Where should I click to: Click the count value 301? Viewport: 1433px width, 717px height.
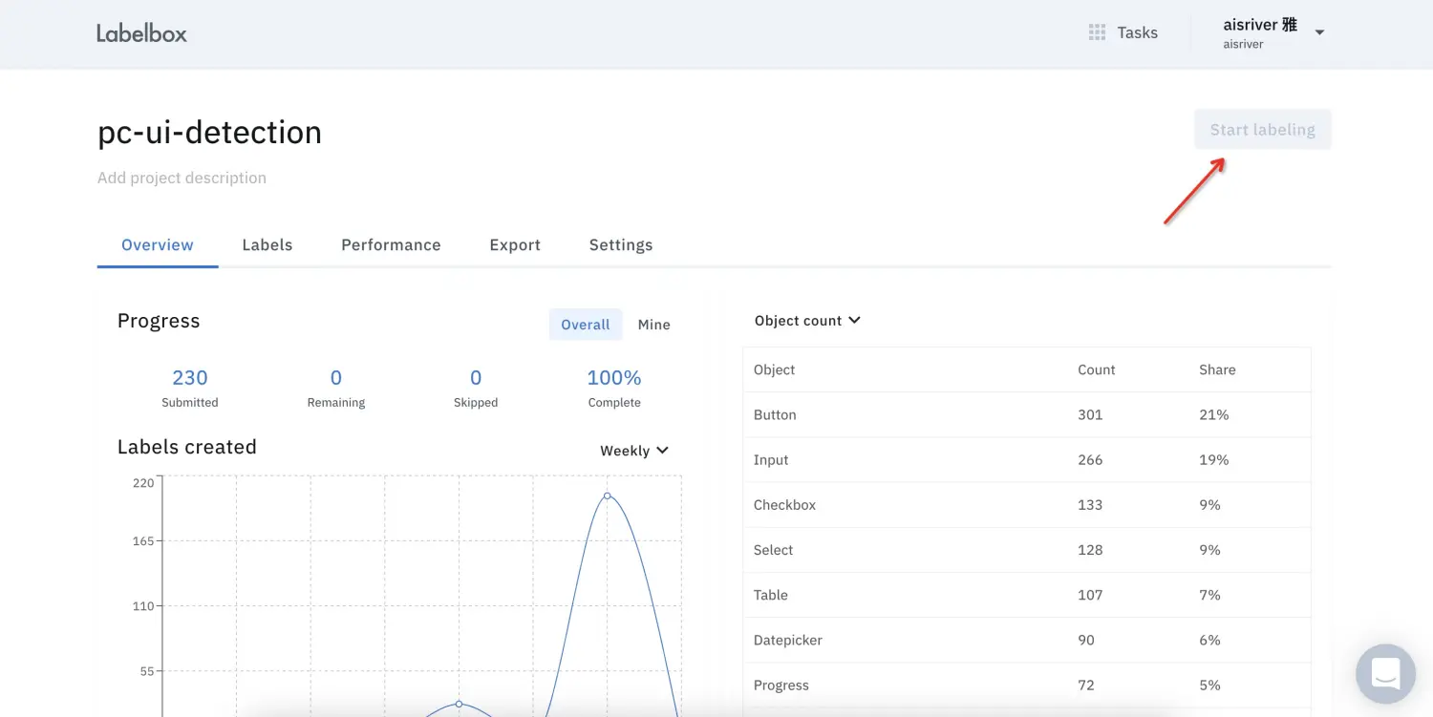click(1090, 414)
